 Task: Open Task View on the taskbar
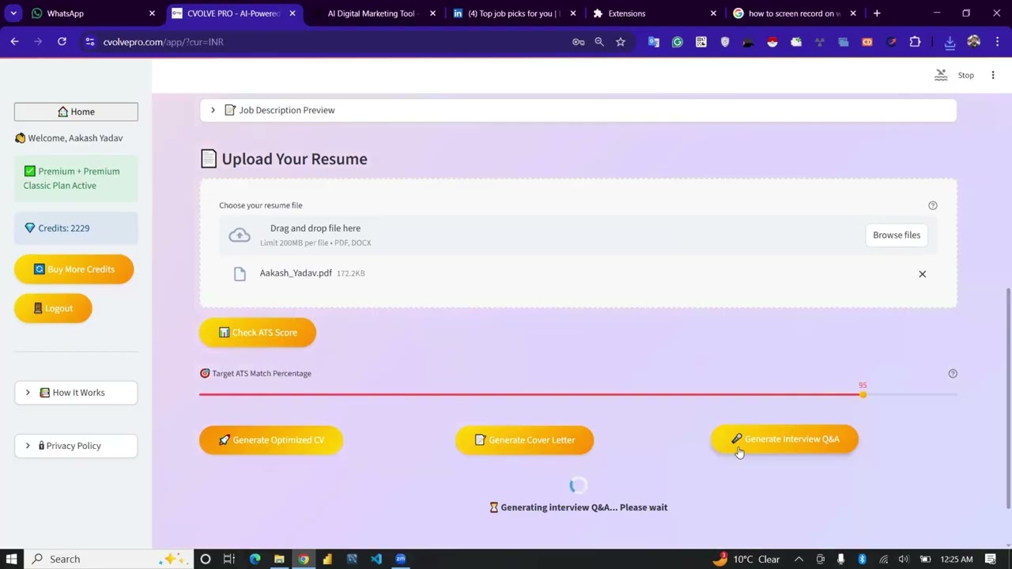[229, 559]
